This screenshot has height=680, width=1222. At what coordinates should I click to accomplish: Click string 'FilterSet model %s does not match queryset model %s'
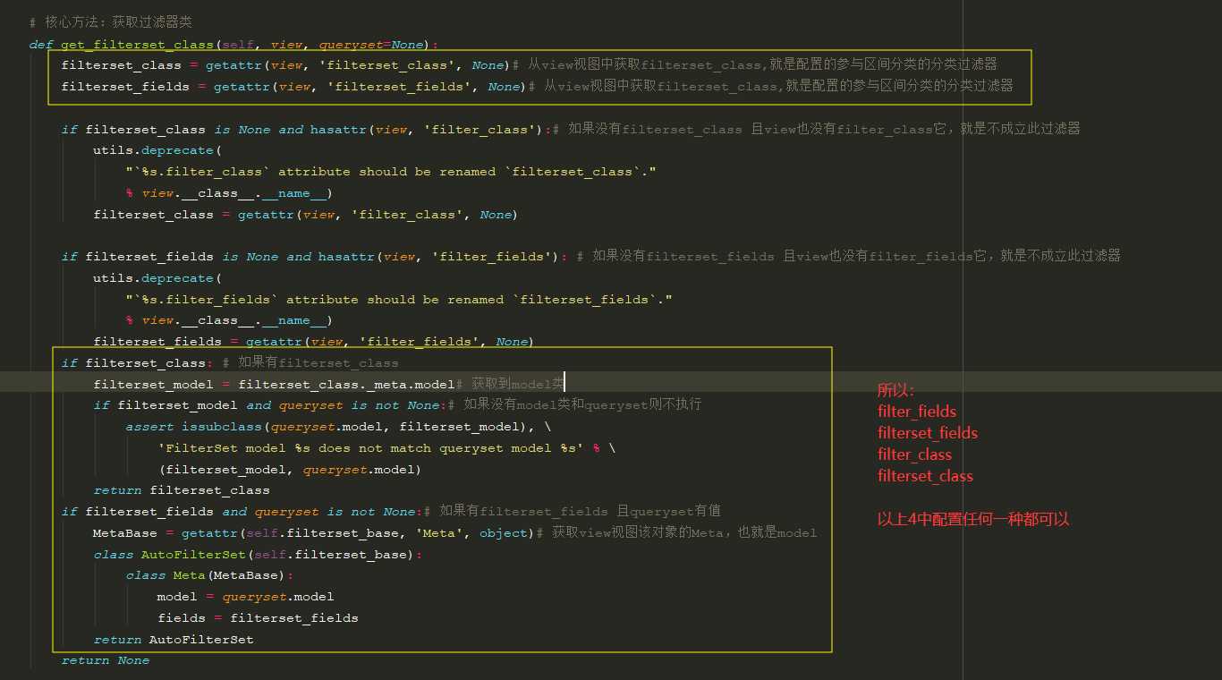(372, 448)
